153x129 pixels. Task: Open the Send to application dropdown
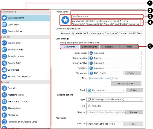click(104, 124)
